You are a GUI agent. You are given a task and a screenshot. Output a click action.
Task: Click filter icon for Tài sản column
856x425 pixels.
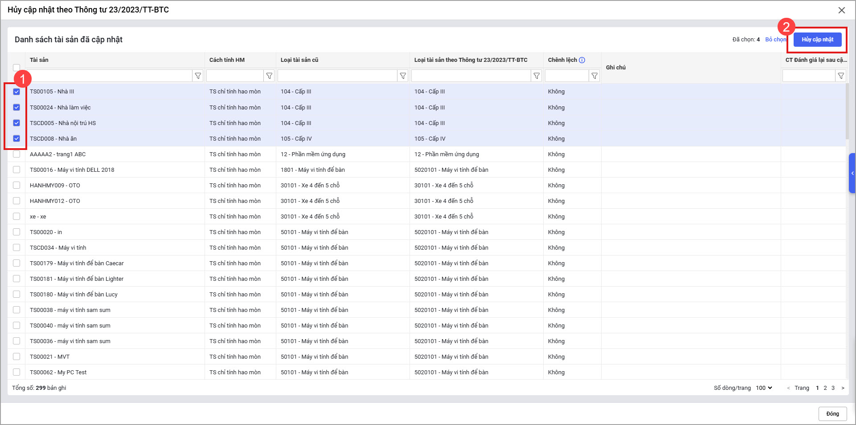click(x=198, y=76)
